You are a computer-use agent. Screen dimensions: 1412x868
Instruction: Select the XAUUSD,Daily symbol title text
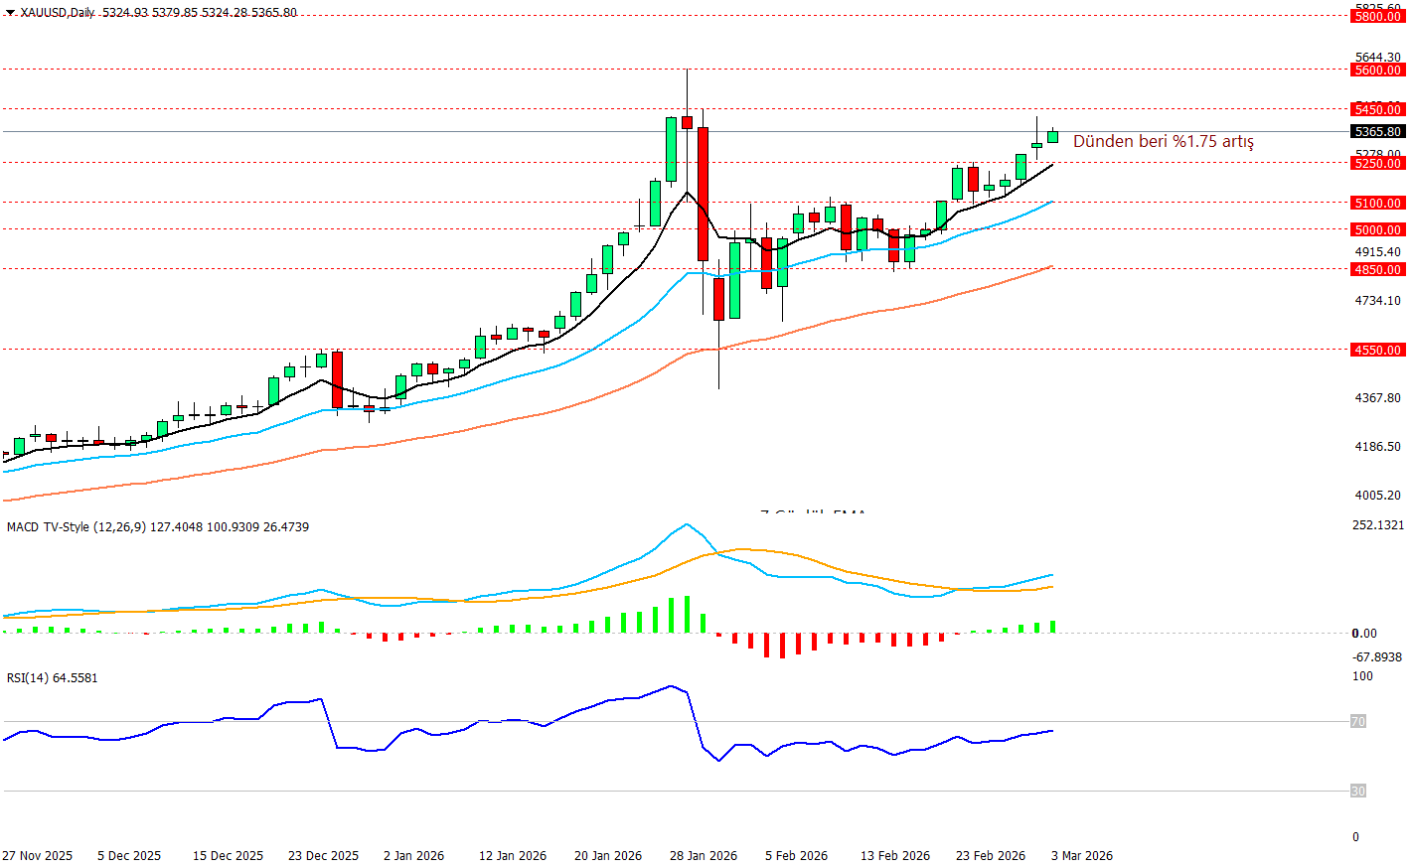[x=58, y=13]
